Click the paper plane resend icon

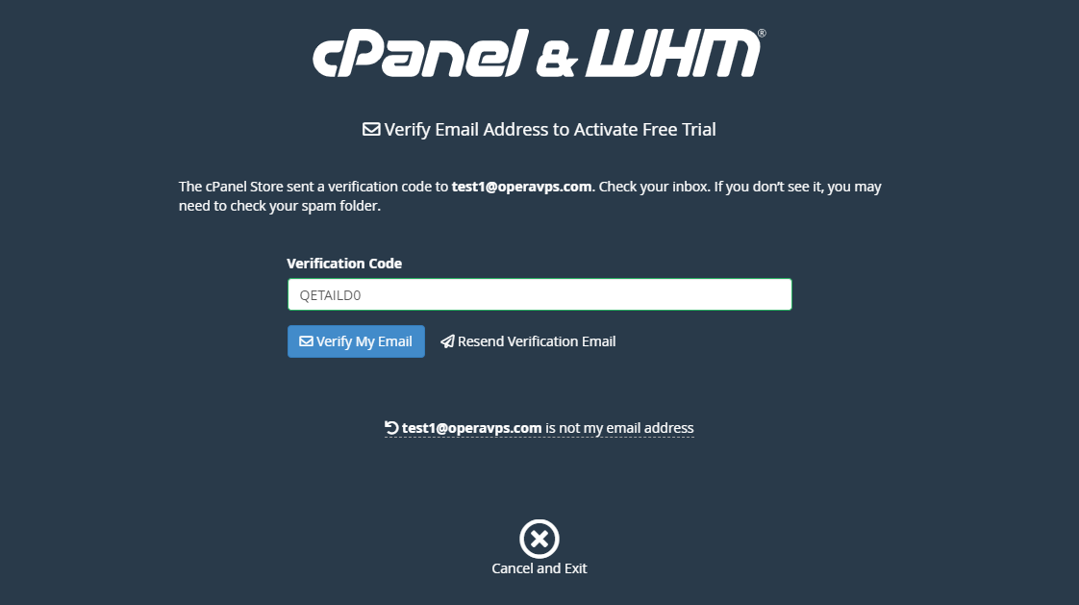pyautogui.click(x=447, y=341)
